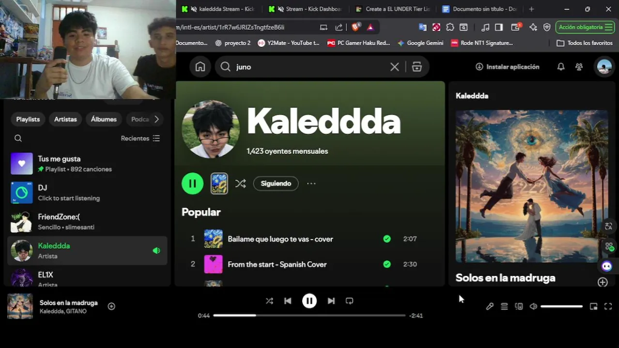Screen dimensions: 619x348
Task: Open the Recientes sort dropdown
Action: coord(140,138)
